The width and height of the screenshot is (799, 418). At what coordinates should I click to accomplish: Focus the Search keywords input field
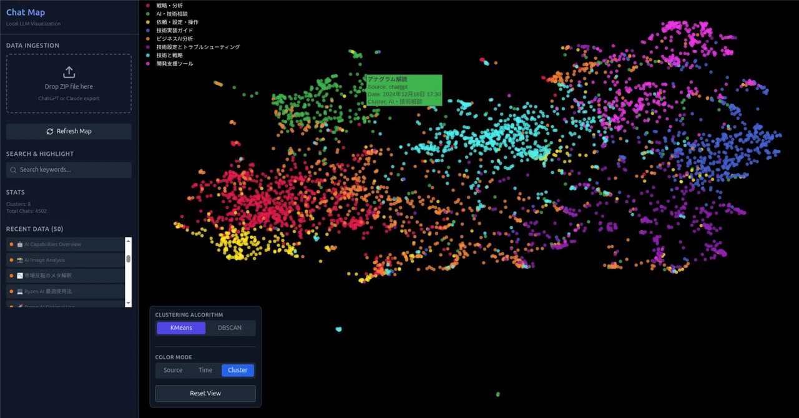[x=69, y=170]
